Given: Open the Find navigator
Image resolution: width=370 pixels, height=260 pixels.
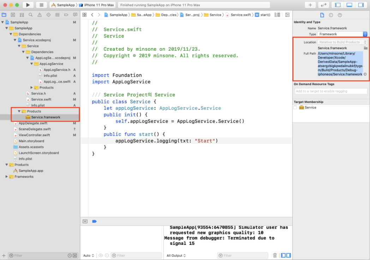Looking at the screenshot, I should [31, 15].
